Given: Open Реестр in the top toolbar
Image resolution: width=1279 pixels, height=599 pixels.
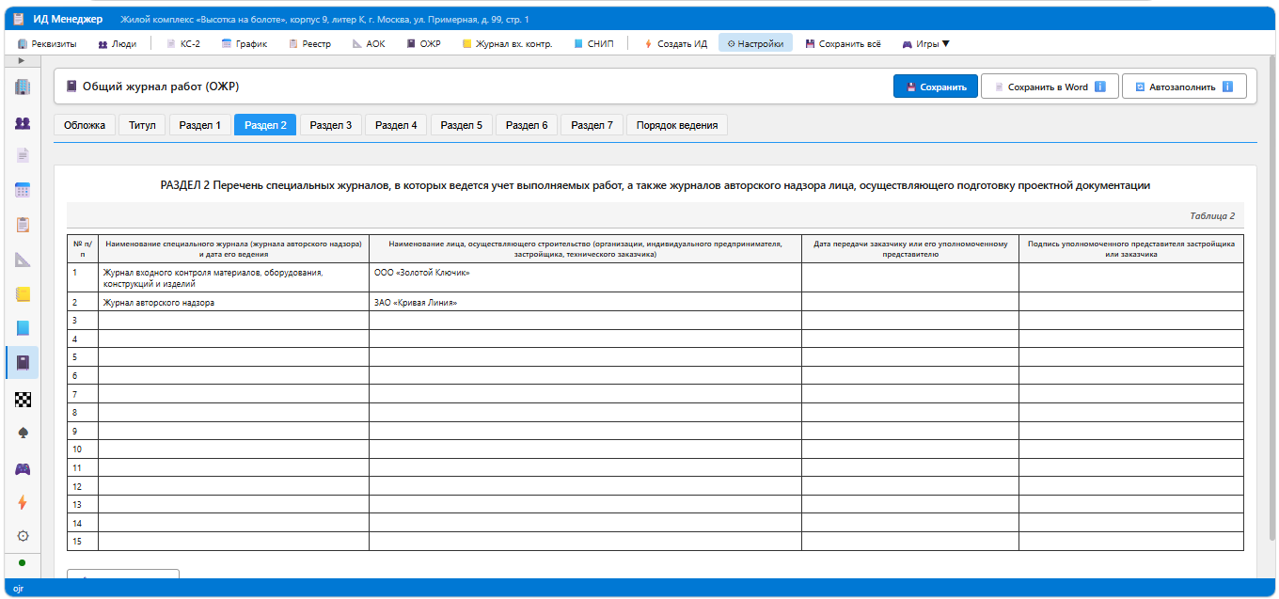Looking at the screenshot, I should tap(310, 43).
